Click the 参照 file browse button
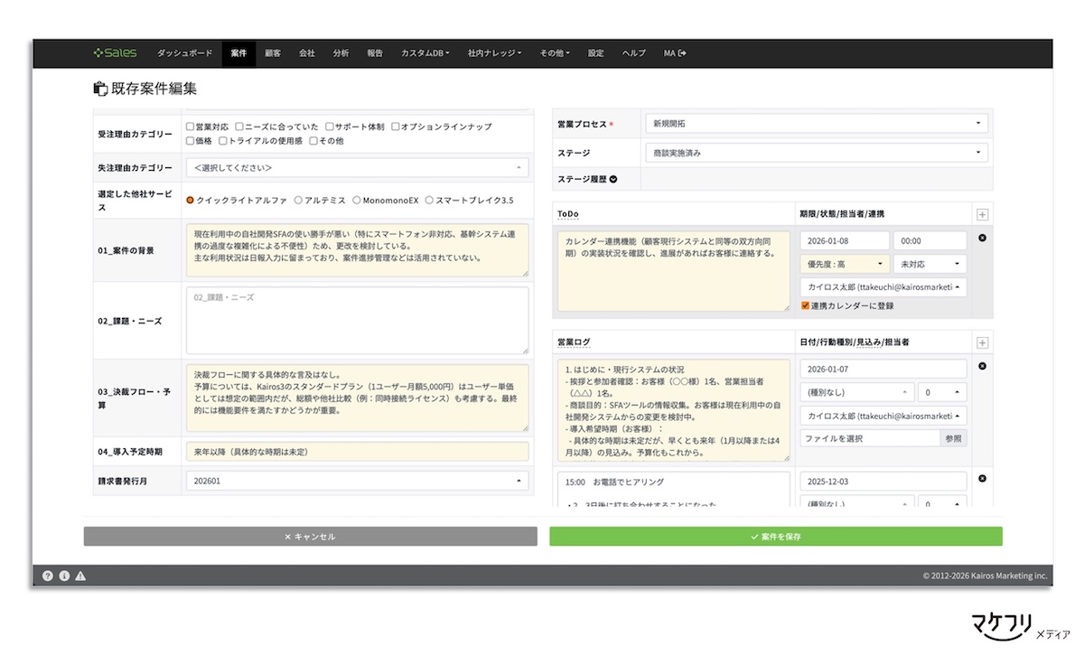This screenshot has height=656, width=1084. coord(953,438)
